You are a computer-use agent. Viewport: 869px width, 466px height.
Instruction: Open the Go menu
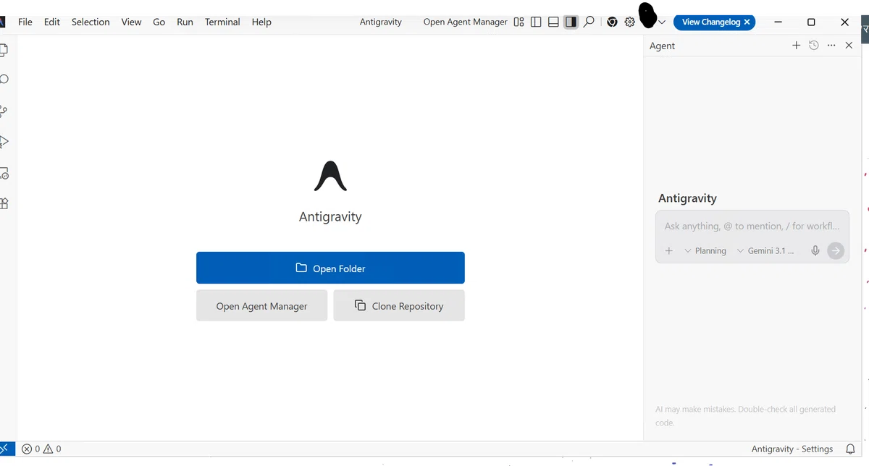click(159, 22)
